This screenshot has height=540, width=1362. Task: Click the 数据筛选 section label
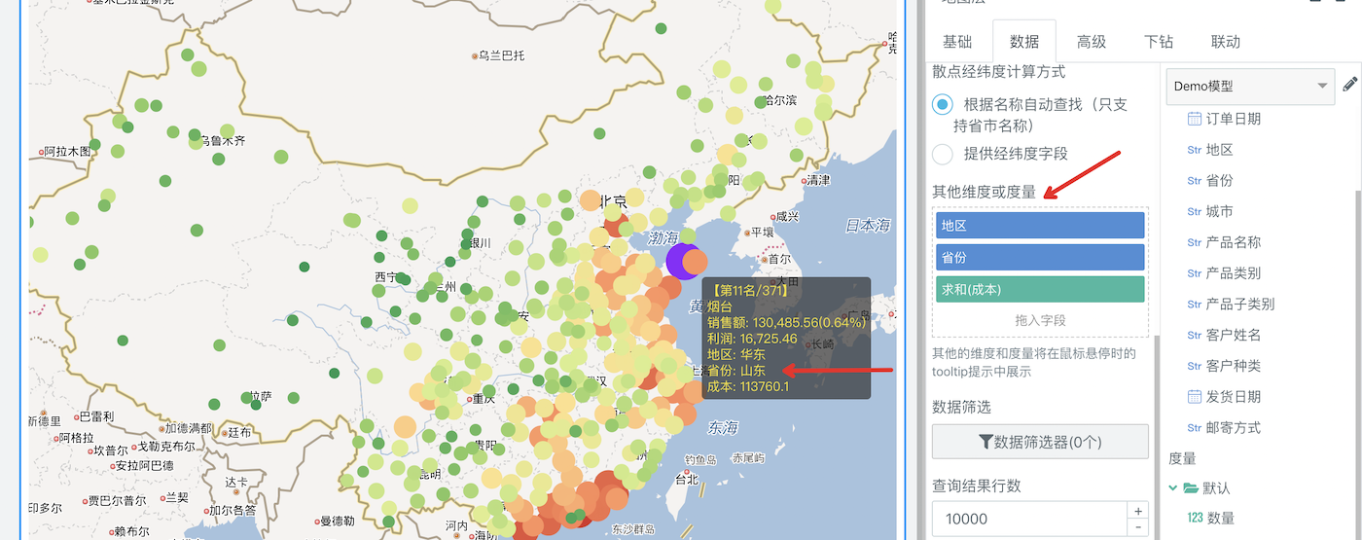(x=961, y=407)
